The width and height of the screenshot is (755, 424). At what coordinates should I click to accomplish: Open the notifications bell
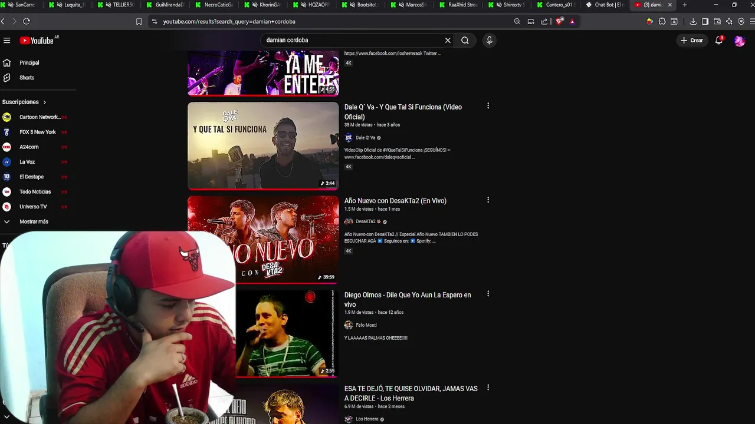718,41
